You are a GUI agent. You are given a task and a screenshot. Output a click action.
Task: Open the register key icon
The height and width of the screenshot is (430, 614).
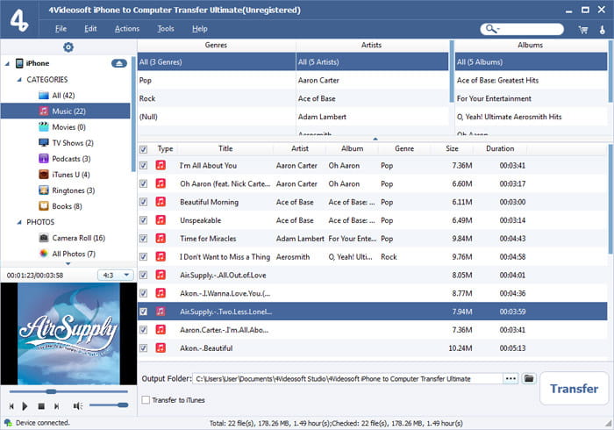tap(602, 29)
